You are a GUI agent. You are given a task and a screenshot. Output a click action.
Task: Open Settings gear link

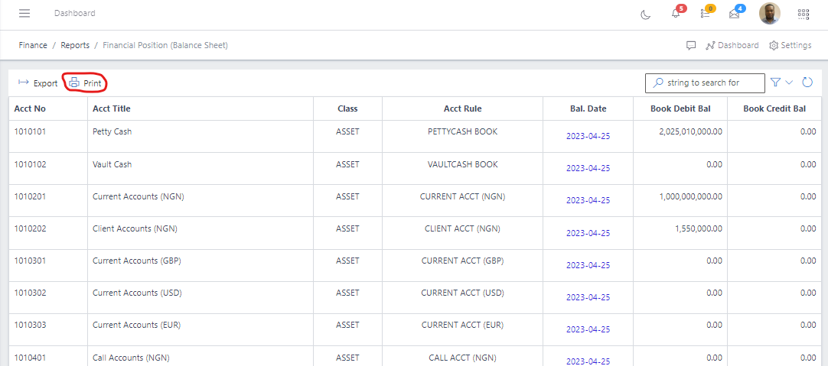coord(790,45)
